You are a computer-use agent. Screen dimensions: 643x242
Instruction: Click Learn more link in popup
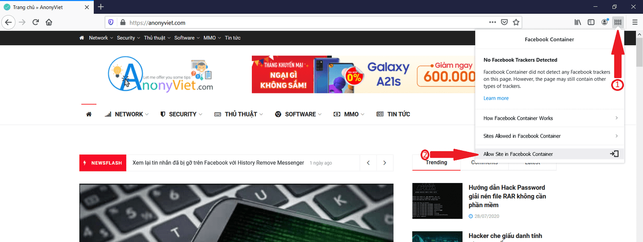click(496, 98)
